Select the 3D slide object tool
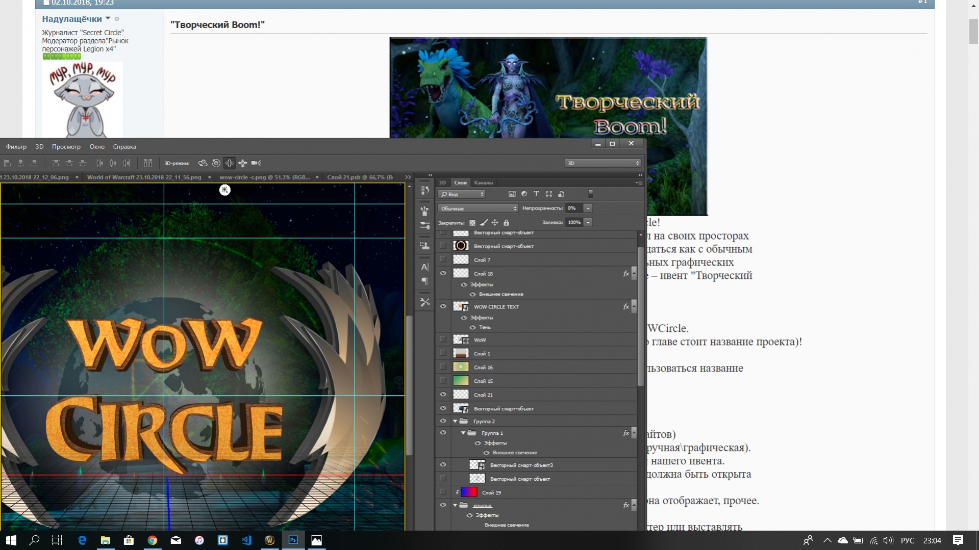This screenshot has width=979, height=550. click(243, 163)
